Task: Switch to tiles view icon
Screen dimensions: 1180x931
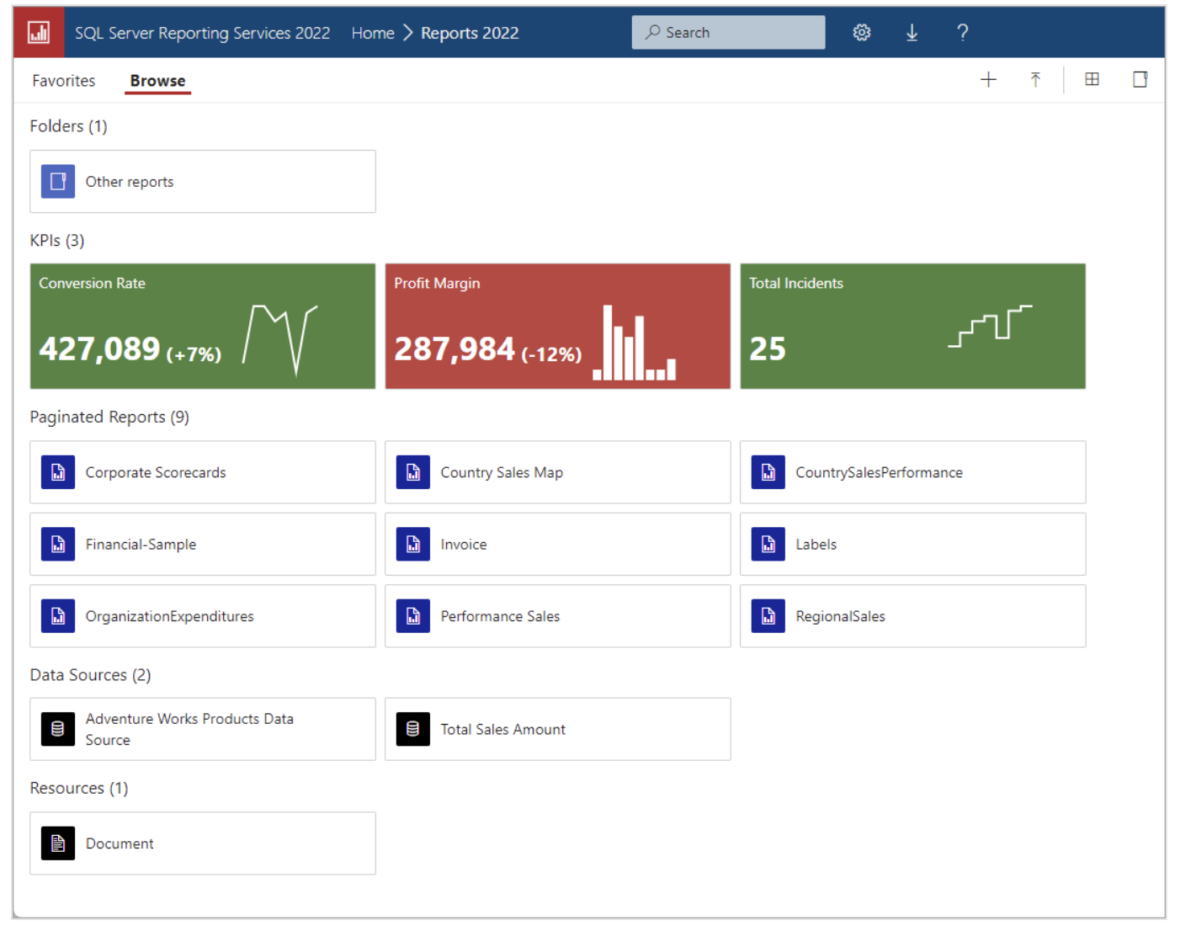Action: [1092, 79]
